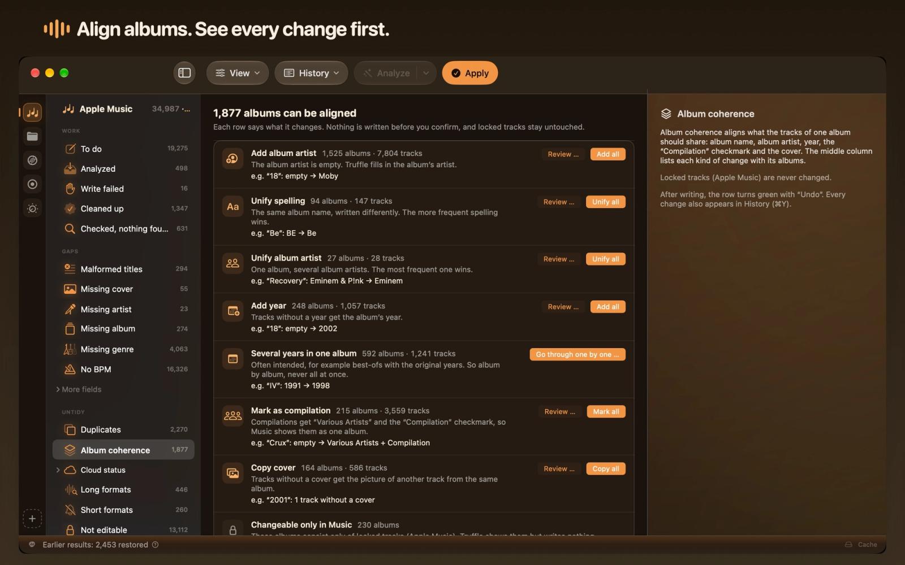The height and width of the screenshot is (565, 905).
Task: Click the Cache status bar item
Action: (x=861, y=545)
